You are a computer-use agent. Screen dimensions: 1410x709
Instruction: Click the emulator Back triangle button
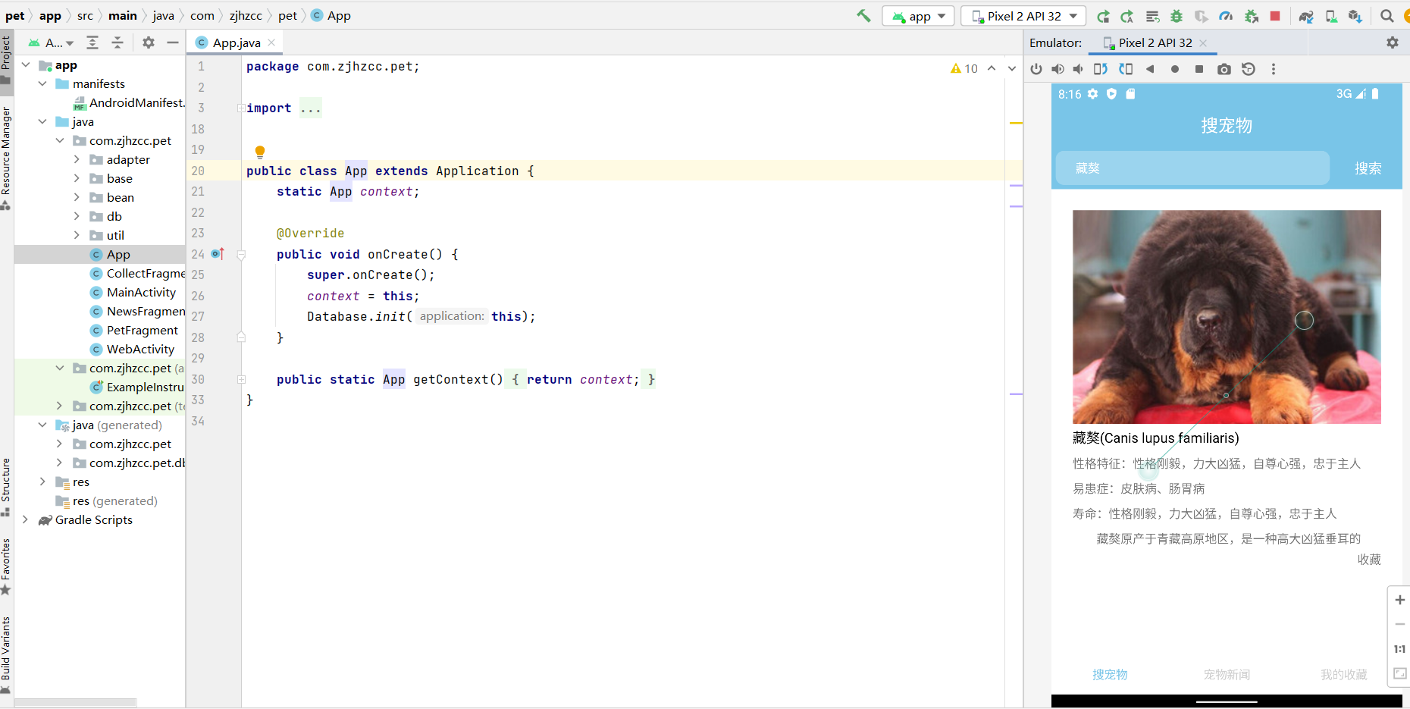1150,69
